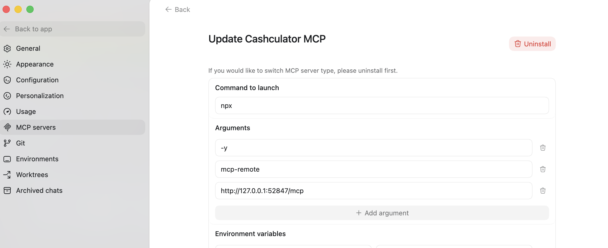Open Git settings via branch icon
The height and width of the screenshot is (248, 608).
coord(7,143)
